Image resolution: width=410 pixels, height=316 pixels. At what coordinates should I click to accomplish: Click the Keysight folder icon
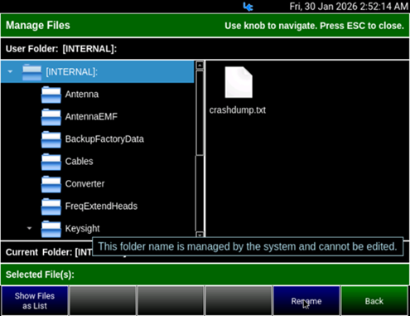click(51, 229)
